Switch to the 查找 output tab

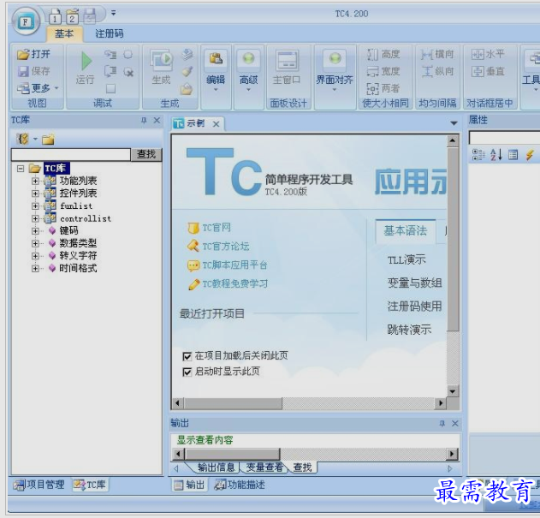pos(302,467)
